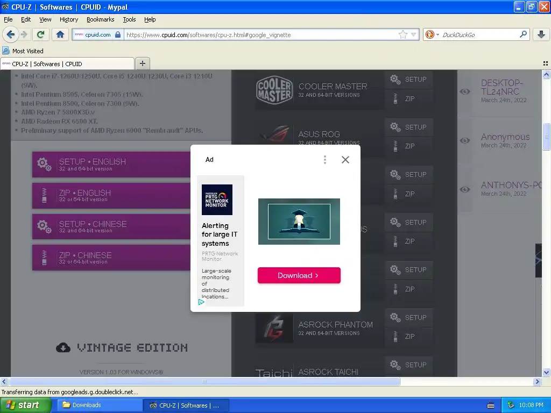Image resolution: width=551 pixels, height=413 pixels.
Task: Click the gear icon on SETUP • ENGLISH
Action: (44, 164)
